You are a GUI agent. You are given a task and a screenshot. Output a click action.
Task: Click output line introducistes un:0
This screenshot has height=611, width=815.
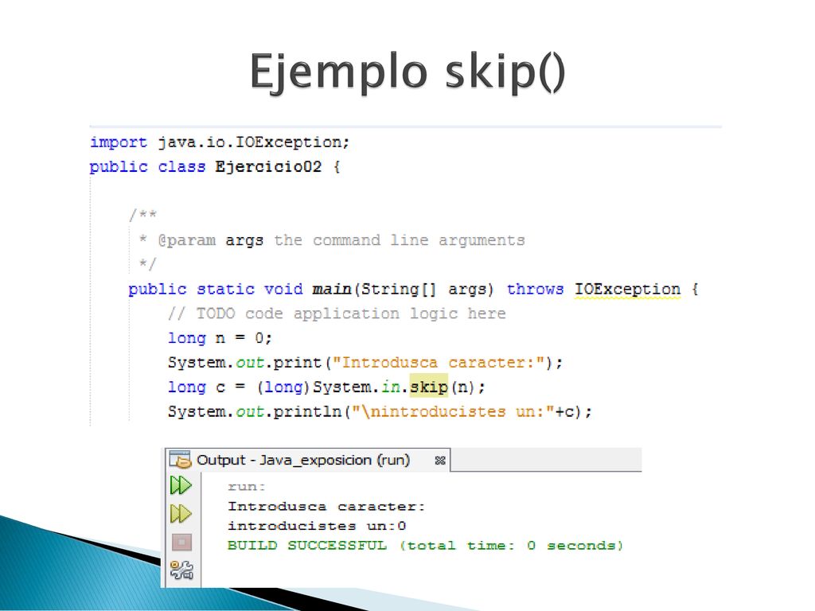[317, 526]
